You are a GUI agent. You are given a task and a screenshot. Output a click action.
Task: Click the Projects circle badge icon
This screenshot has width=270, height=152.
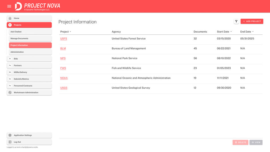point(10,25)
